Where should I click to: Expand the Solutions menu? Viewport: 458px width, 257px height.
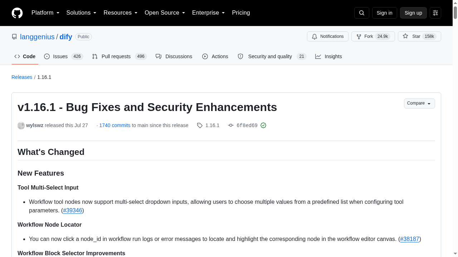[x=82, y=13]
